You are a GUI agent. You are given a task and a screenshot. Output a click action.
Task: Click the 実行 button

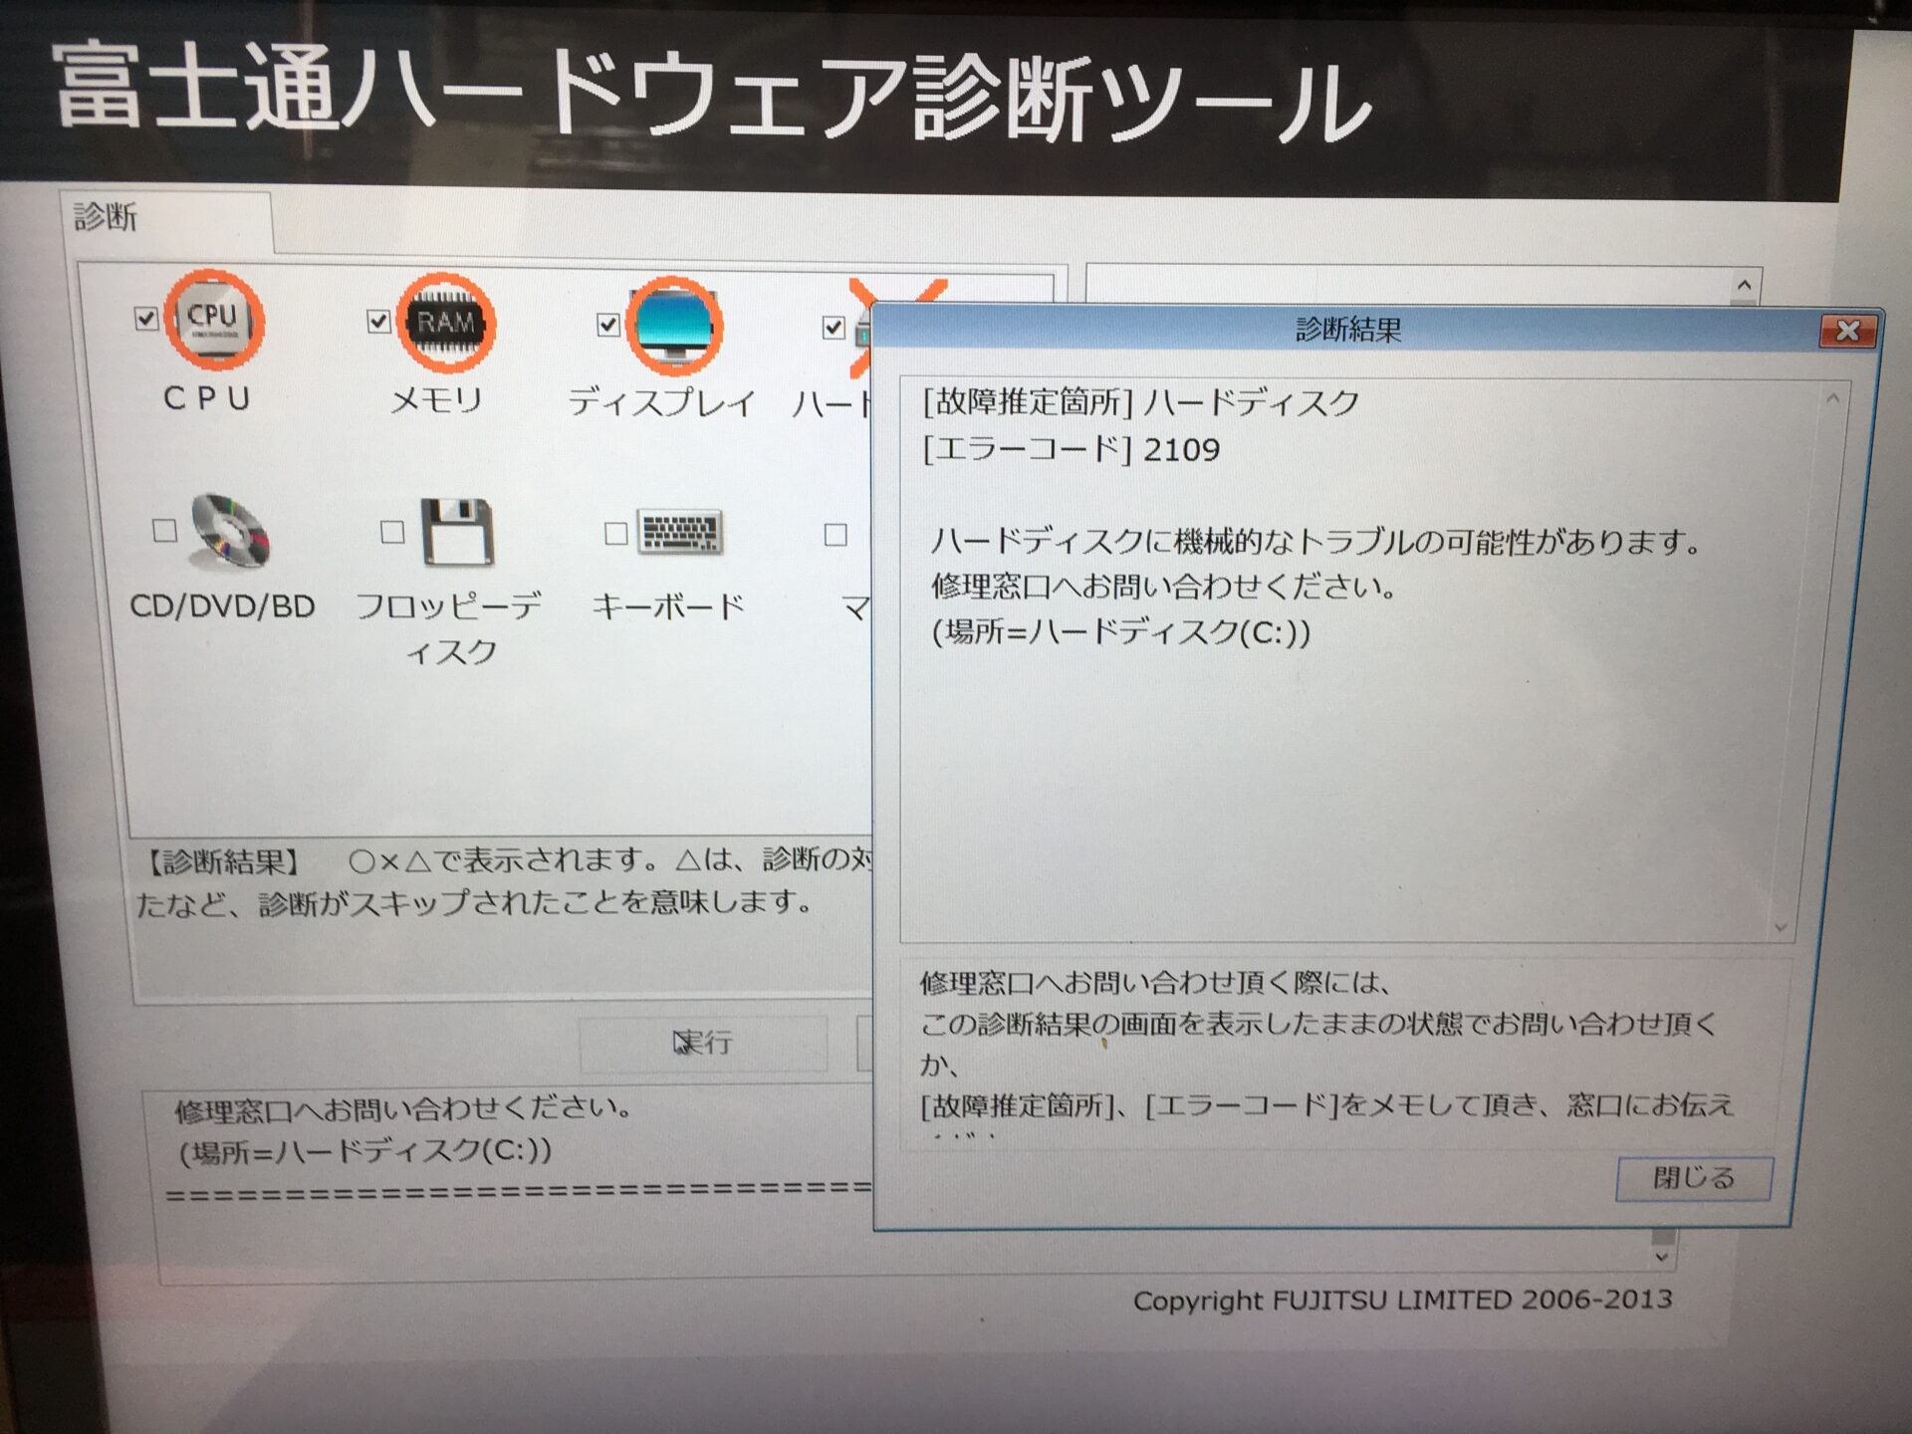[703, 1043]
